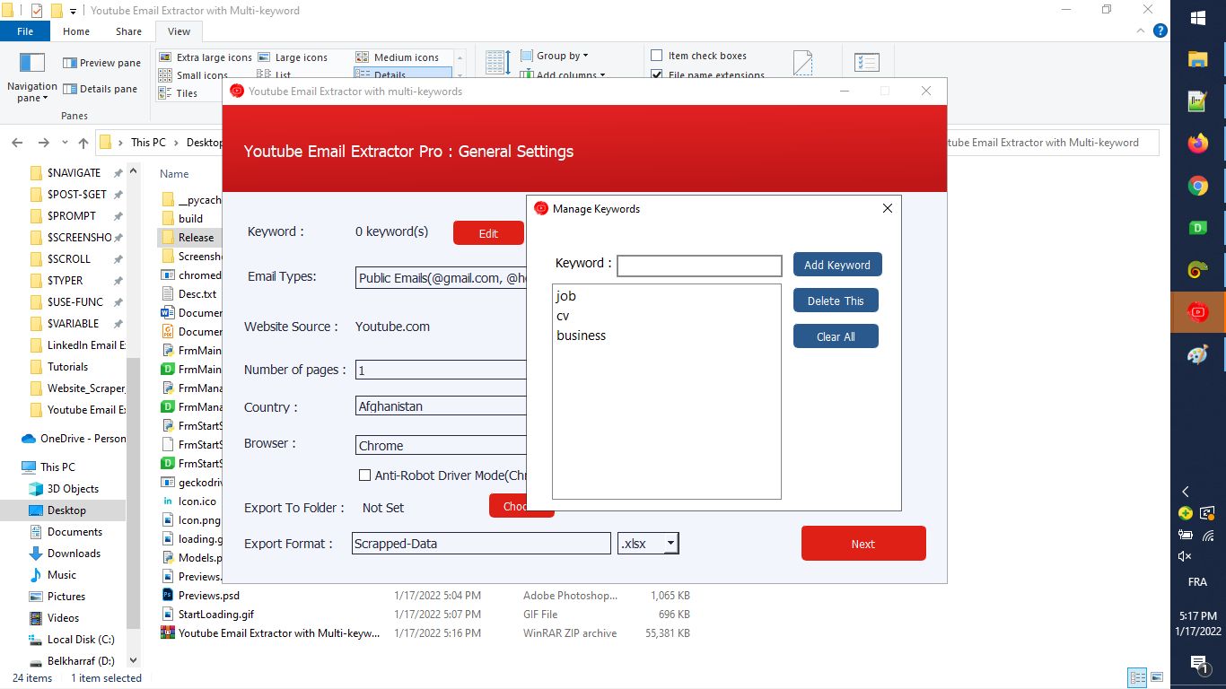The image size is (1226, 689).
Task: Open Desktop in Explorer navigation tree
Action: [x=66, y=510]
